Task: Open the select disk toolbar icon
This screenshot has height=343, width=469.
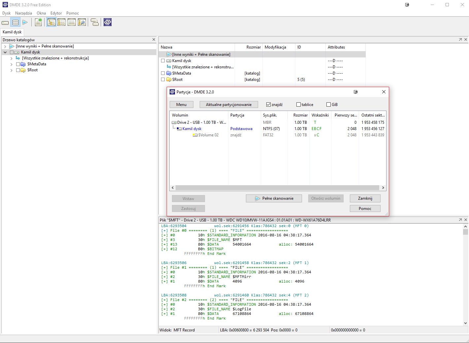Action: click(x=5, y=22)
